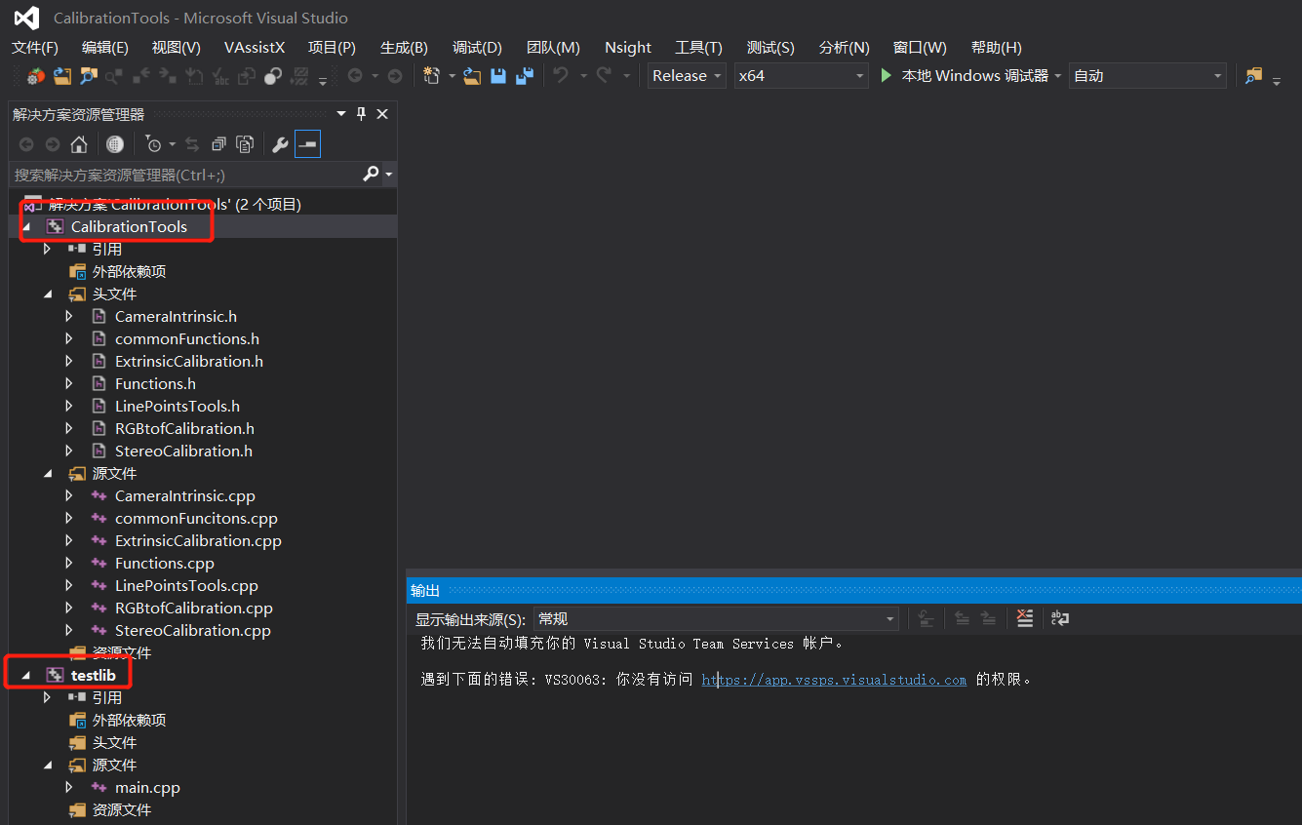This screenshot has height=825, width=1302.
Task: Save the current file with the single disk icon
Action: click(x=498, y=76)
